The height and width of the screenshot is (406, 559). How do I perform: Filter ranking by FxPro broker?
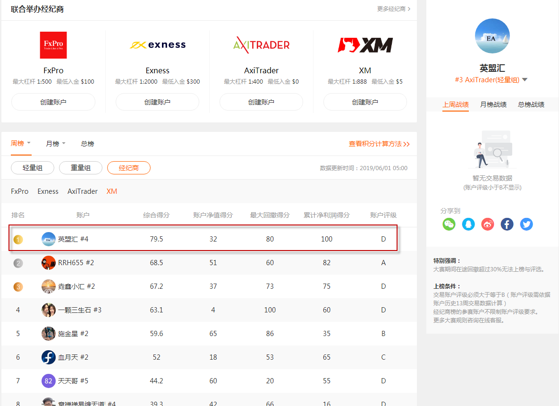tap(20, 191)
